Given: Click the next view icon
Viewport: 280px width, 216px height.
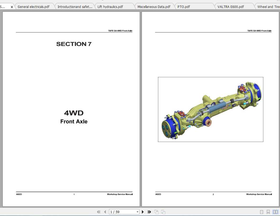Looking at the screenshot, I should click(x=163, y=212).
